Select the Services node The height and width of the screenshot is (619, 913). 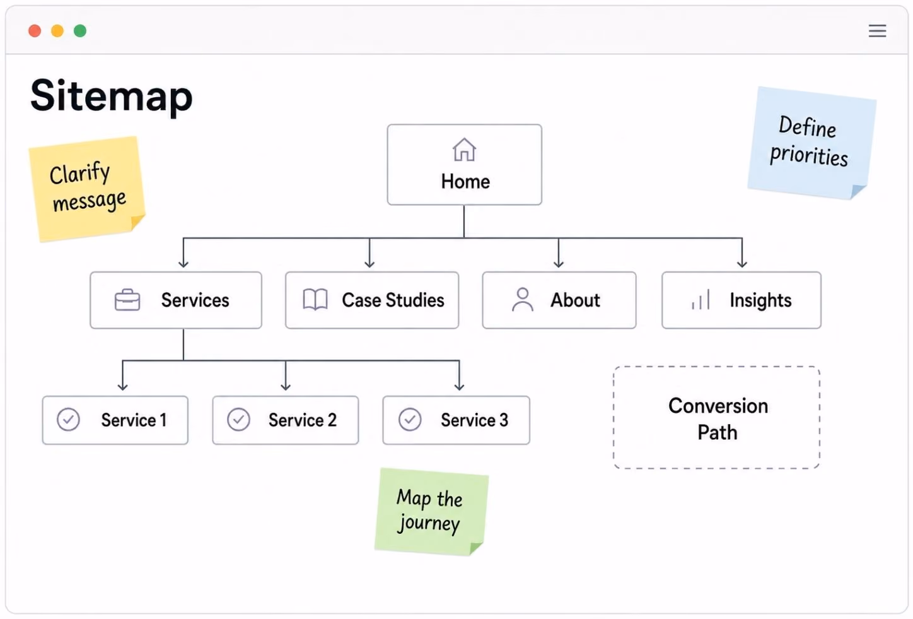pyautogui.click(x=176, y=300)
